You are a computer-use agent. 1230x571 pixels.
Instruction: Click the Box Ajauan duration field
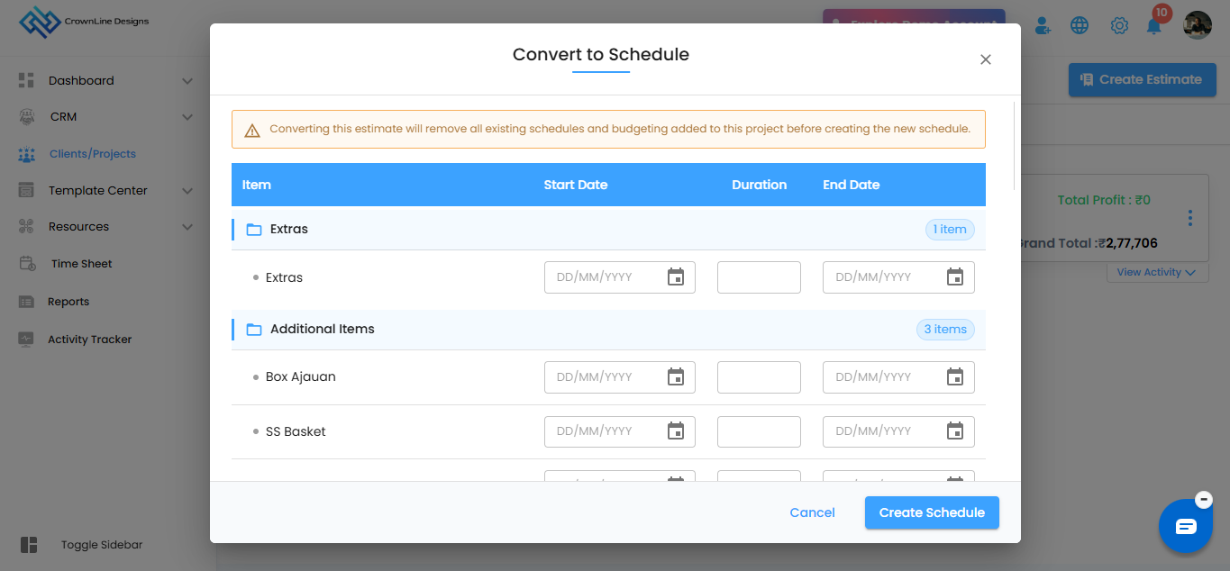[x=759, y=377]
